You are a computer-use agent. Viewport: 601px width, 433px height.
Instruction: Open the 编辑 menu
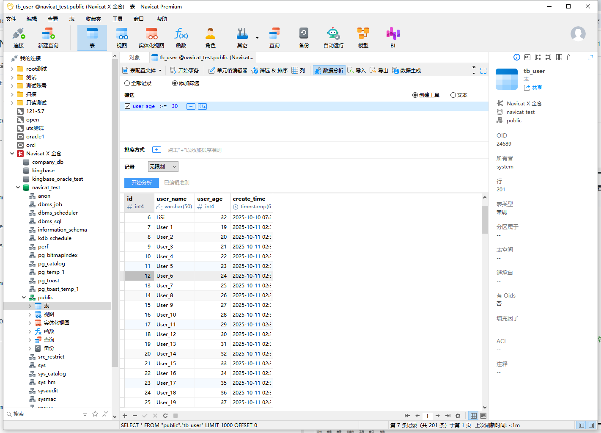(32, 19)
